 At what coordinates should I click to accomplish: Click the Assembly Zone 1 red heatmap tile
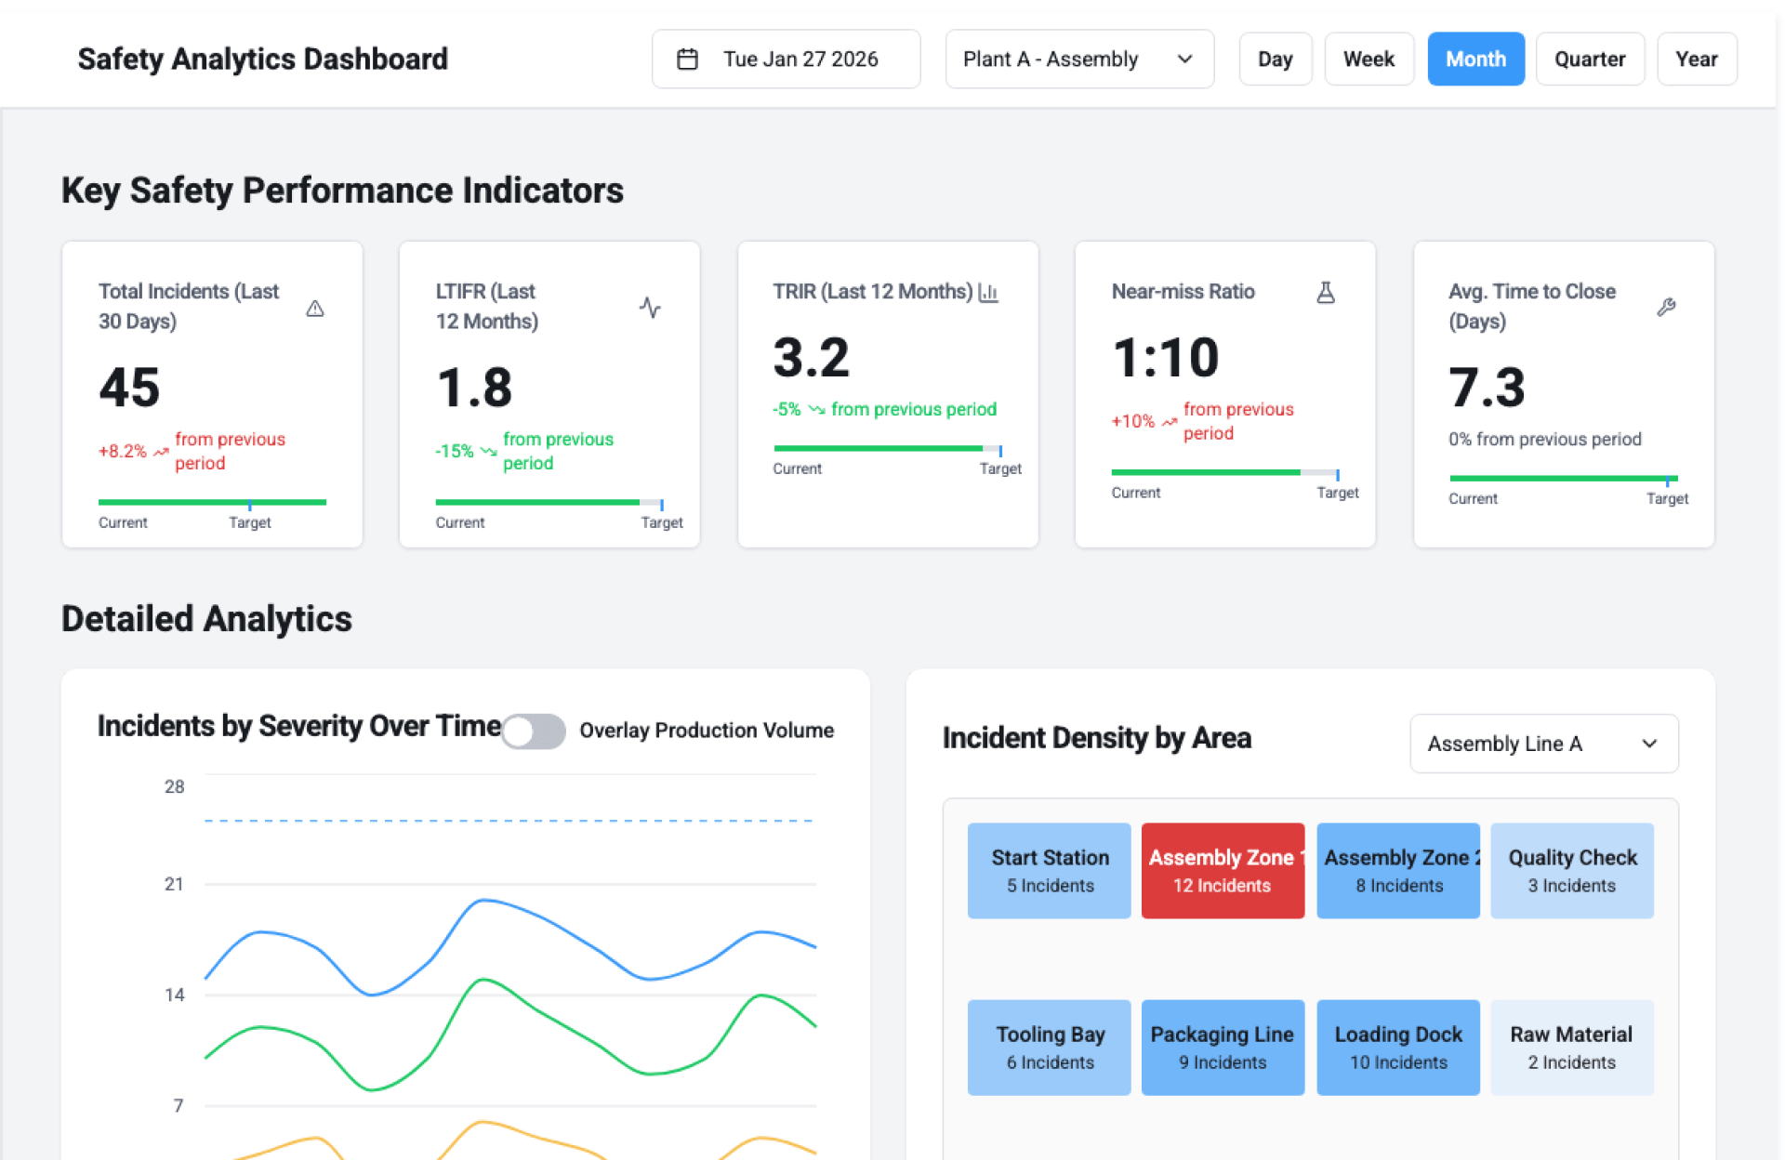[1222, 870]
